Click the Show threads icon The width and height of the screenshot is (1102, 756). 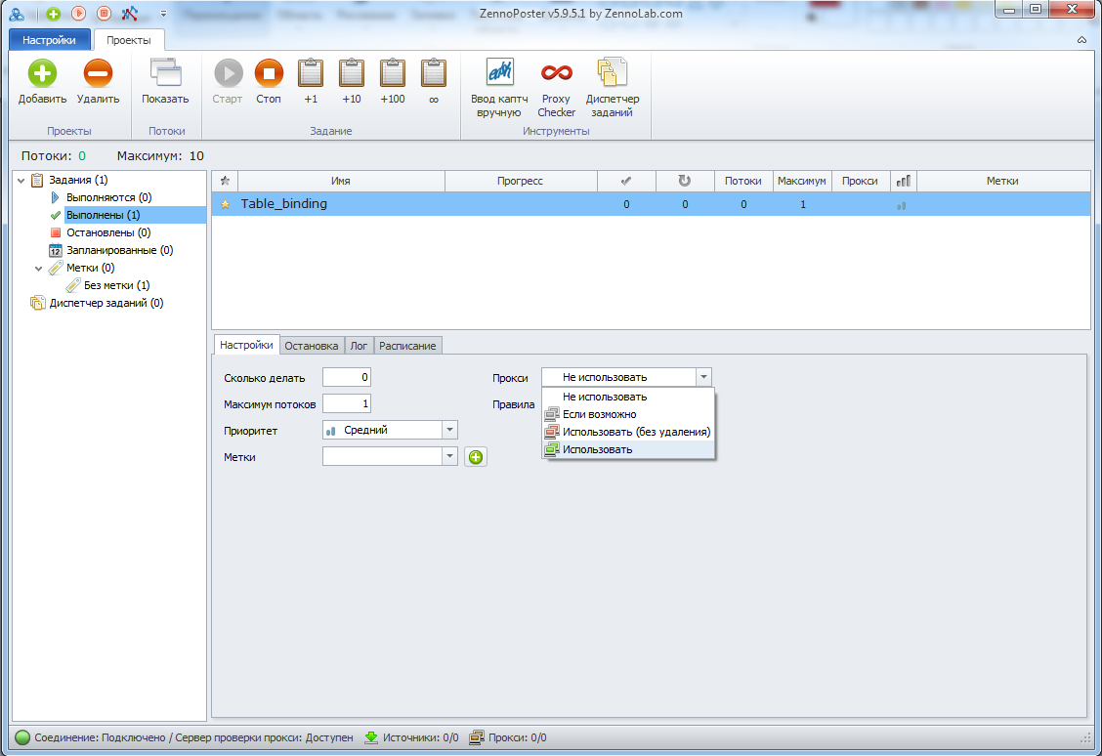pos(165,74)
